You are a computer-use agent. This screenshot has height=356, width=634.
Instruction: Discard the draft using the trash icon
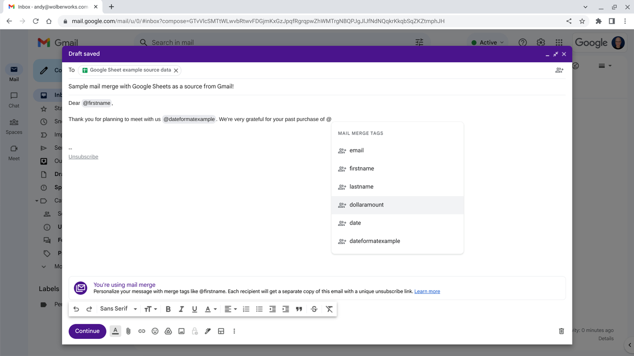pyautogui.click(x=561, y=331)
